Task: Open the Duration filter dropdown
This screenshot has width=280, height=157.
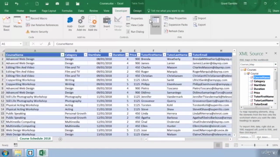Action: pyautogui.click(x=127, y=55)
